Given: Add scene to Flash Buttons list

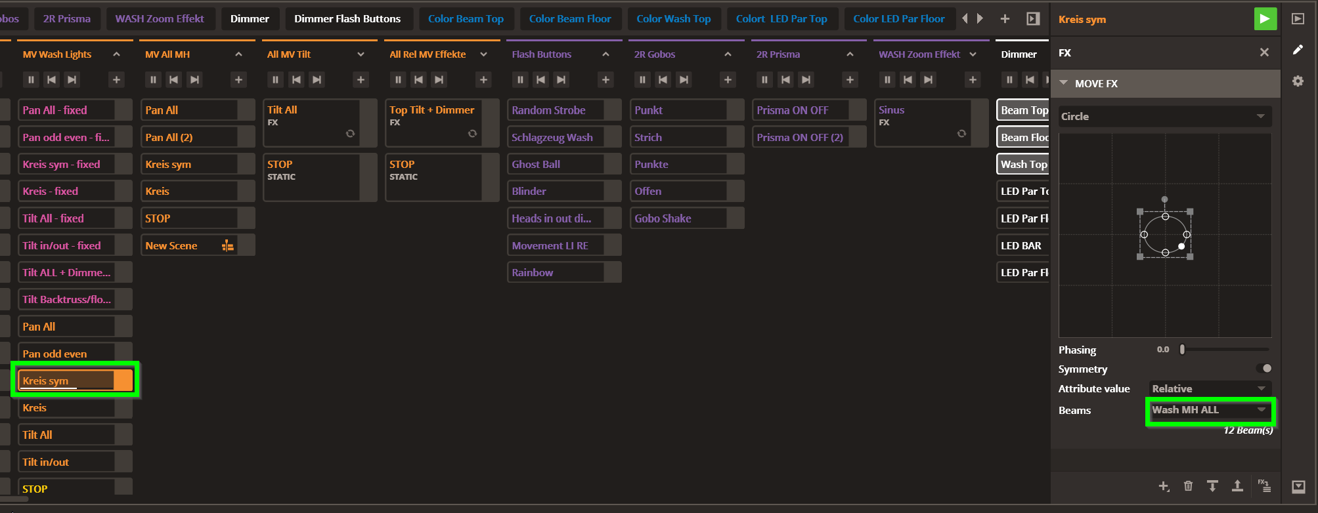Looking at the screenshot, I should tap(605, 80).
